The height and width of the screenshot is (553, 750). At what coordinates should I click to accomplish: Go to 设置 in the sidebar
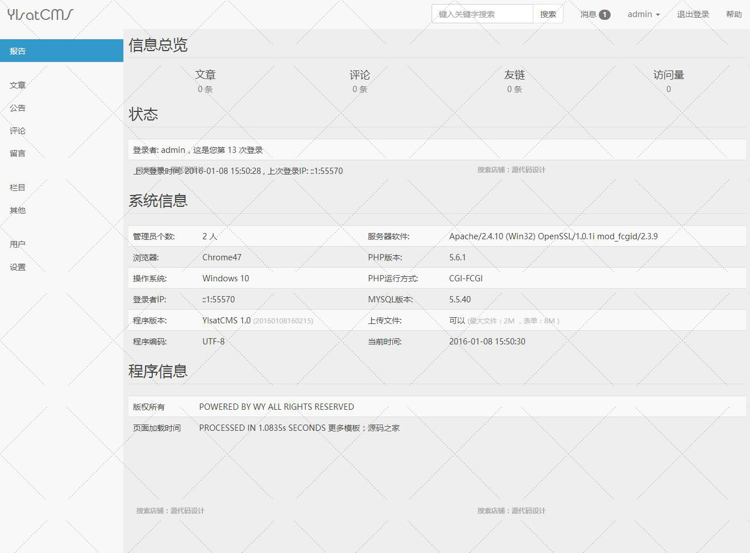[18, 267]
